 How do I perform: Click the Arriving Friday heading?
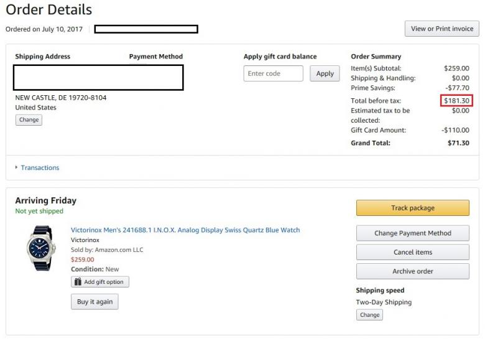[x=45, y=200]
